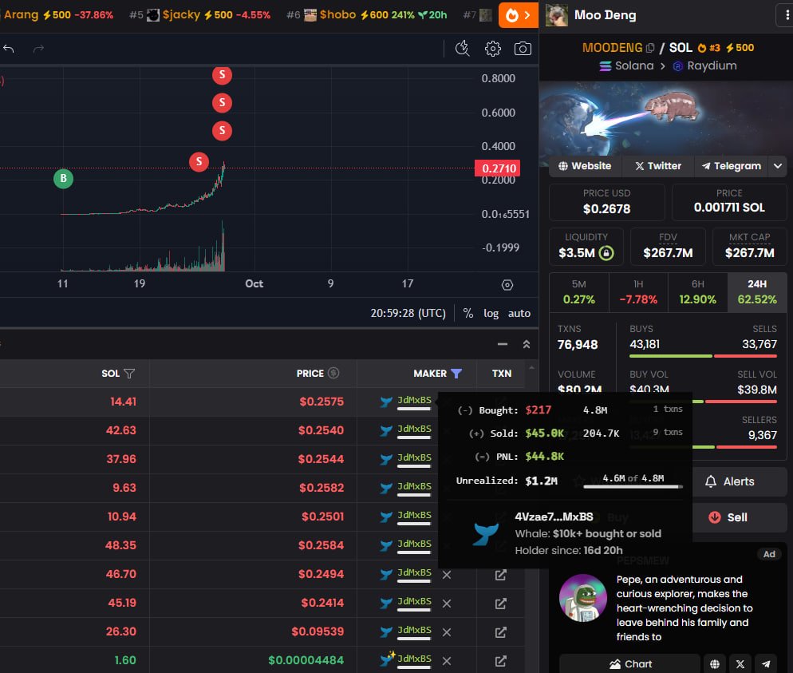The image size is (793, 673).
Task: Remove maker filter on $0.2414 row
Action: [x=447, y=604]
